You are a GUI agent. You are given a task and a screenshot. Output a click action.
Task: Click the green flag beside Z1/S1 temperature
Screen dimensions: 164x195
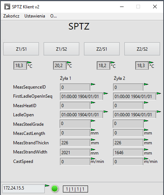pyautogui.click(x=29, y=62)
